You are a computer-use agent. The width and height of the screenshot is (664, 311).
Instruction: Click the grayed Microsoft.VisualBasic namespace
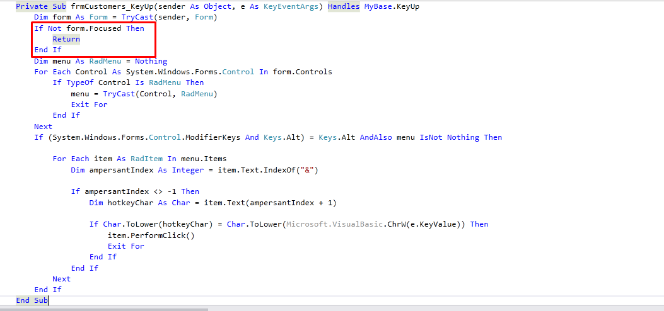335,224
